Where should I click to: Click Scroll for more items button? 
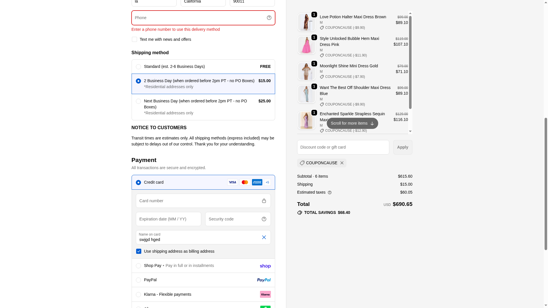click(352, 123)
